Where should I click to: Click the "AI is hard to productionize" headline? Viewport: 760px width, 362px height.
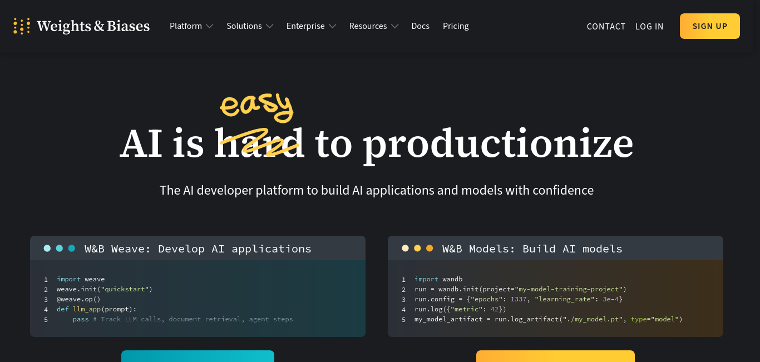coord(377,144)
